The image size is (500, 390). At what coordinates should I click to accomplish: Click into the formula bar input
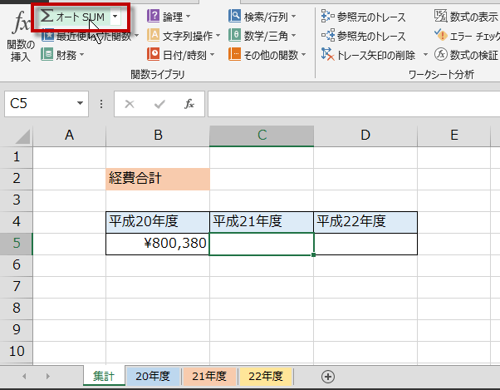[x=354, y=104]
